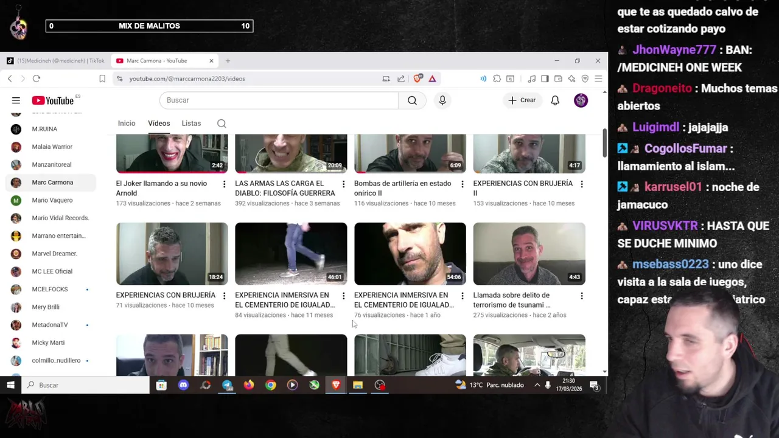Close the Marc Carmona YouTube tab
Viewport: 779px width, 438px height.
tap(211, 61)
